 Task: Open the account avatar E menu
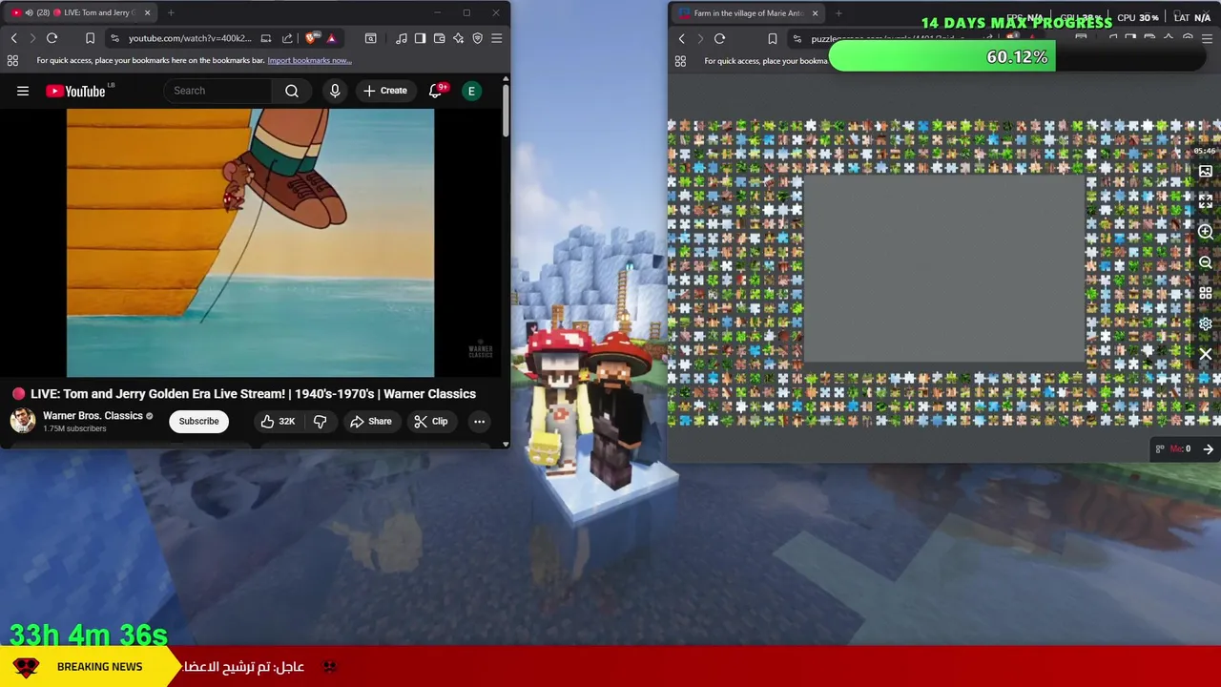471,91
